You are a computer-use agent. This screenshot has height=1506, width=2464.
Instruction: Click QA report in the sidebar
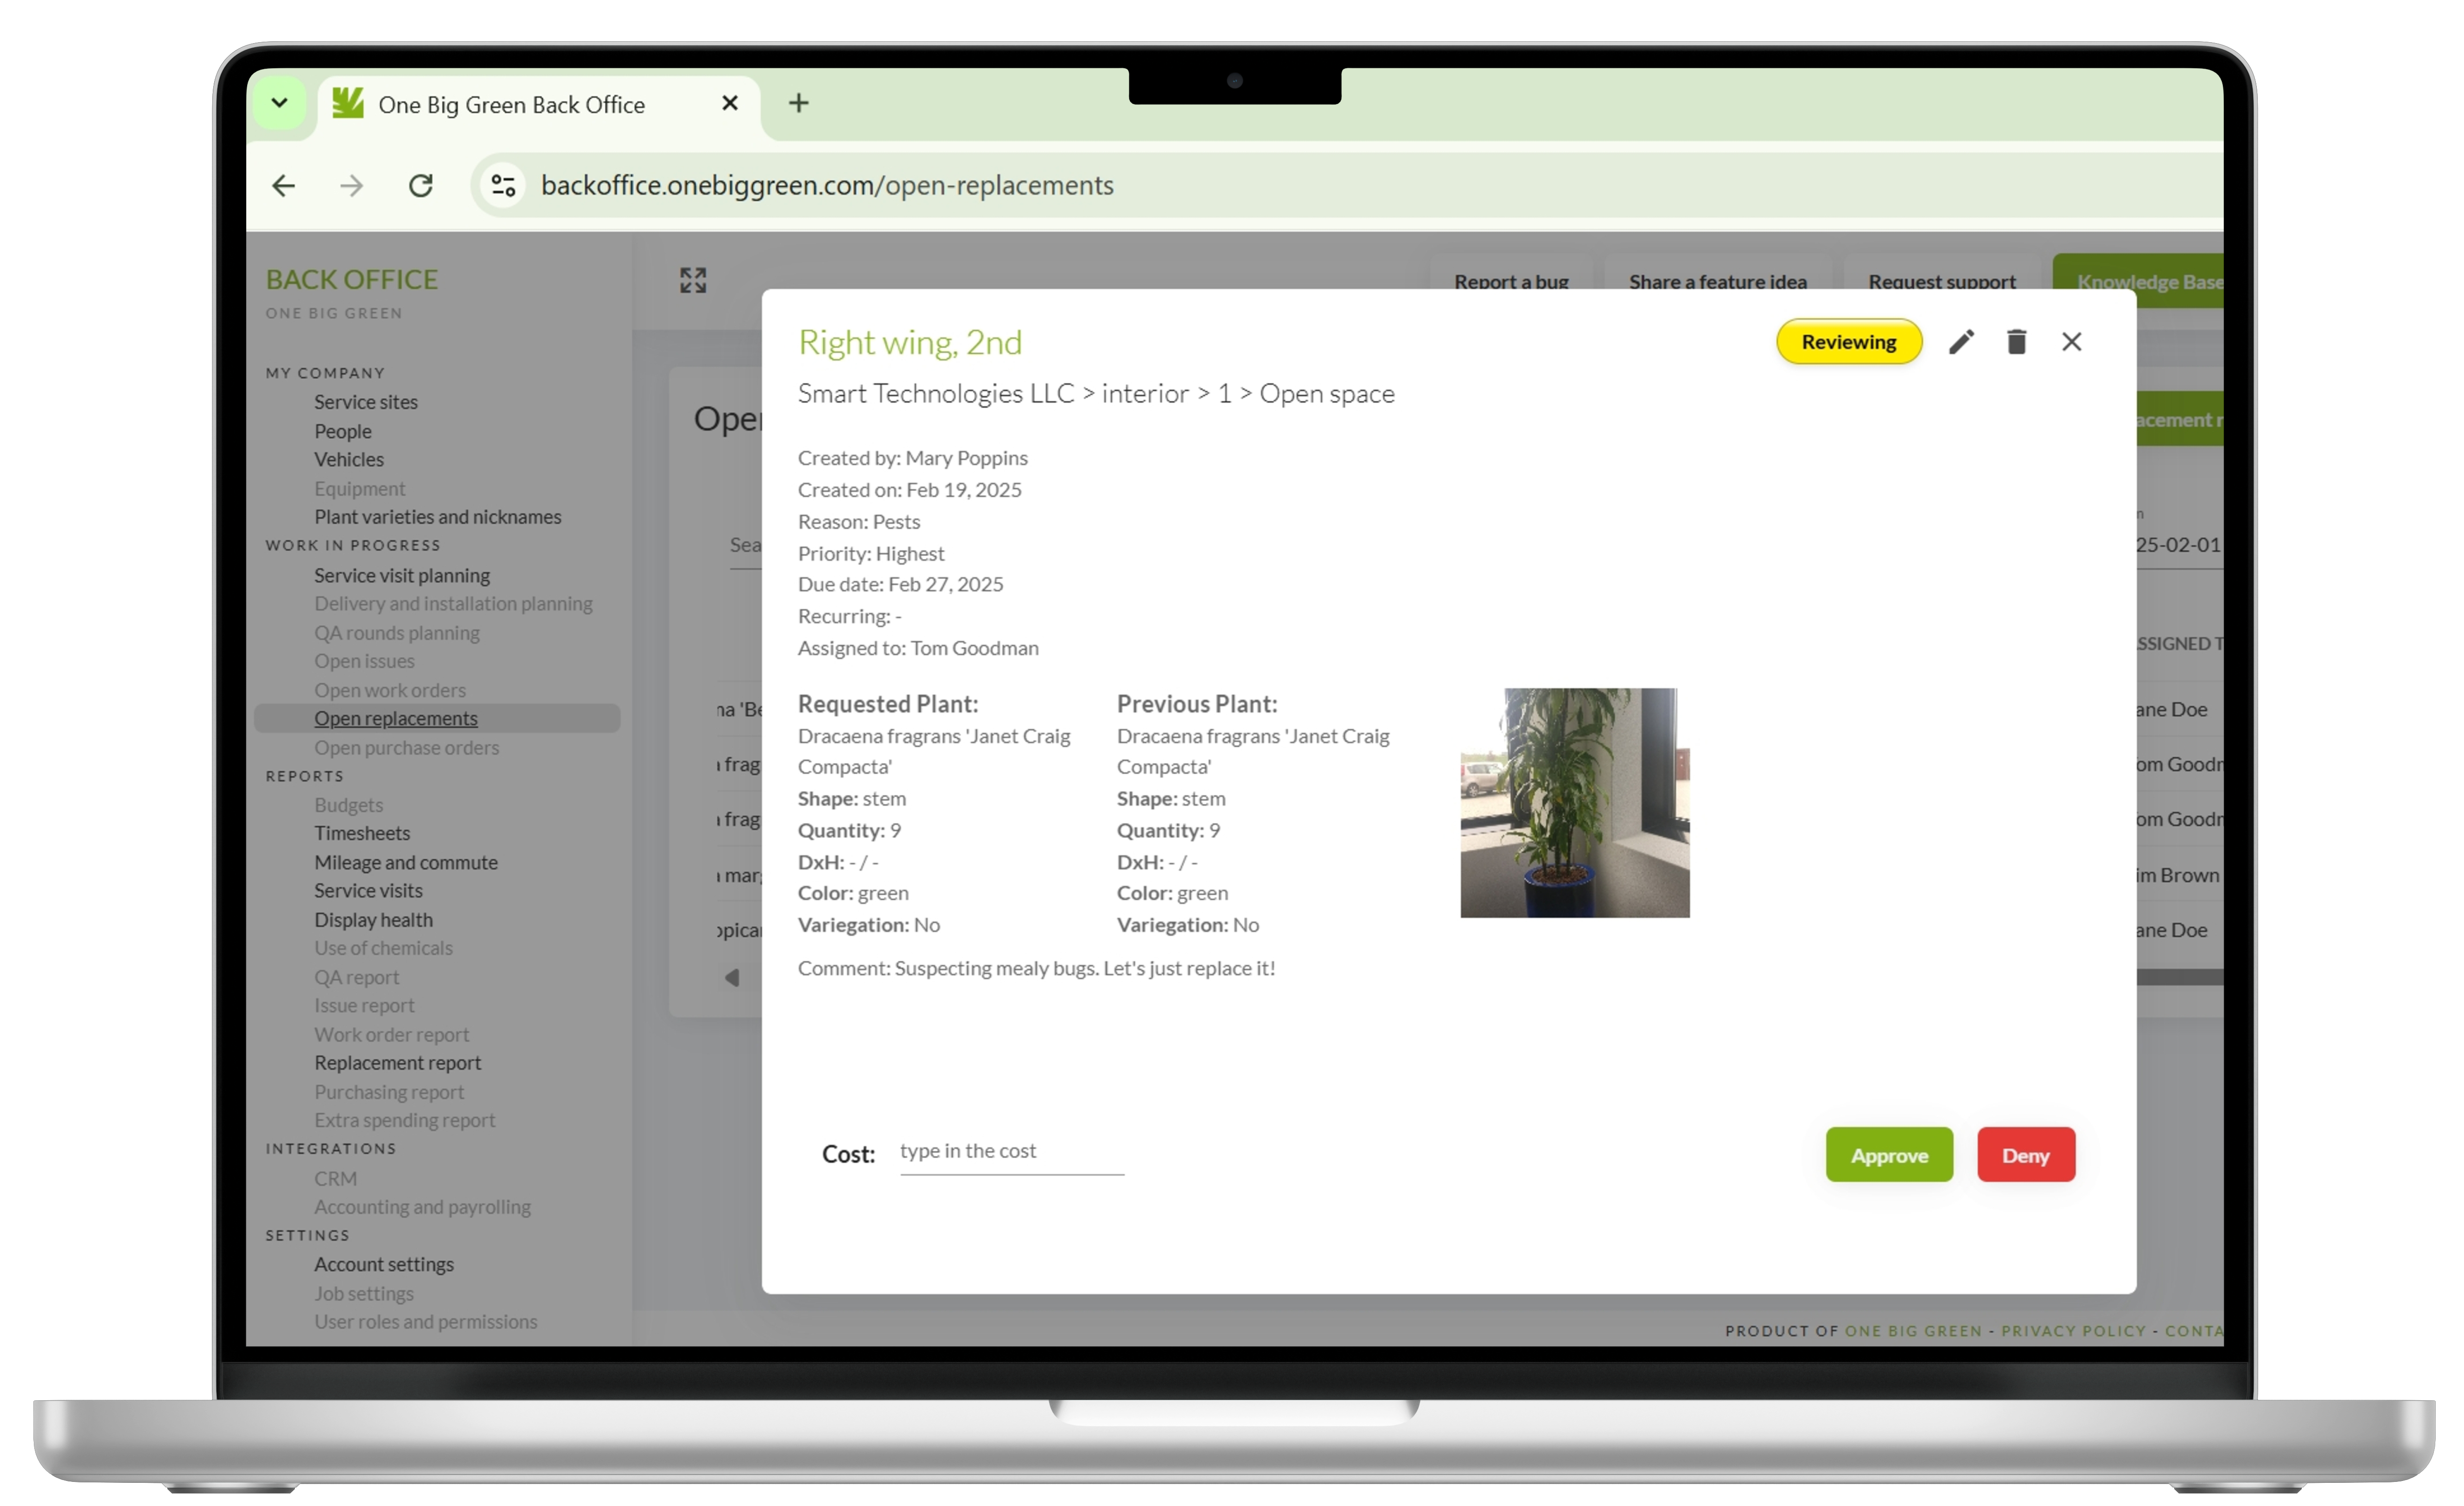(356, 978)
